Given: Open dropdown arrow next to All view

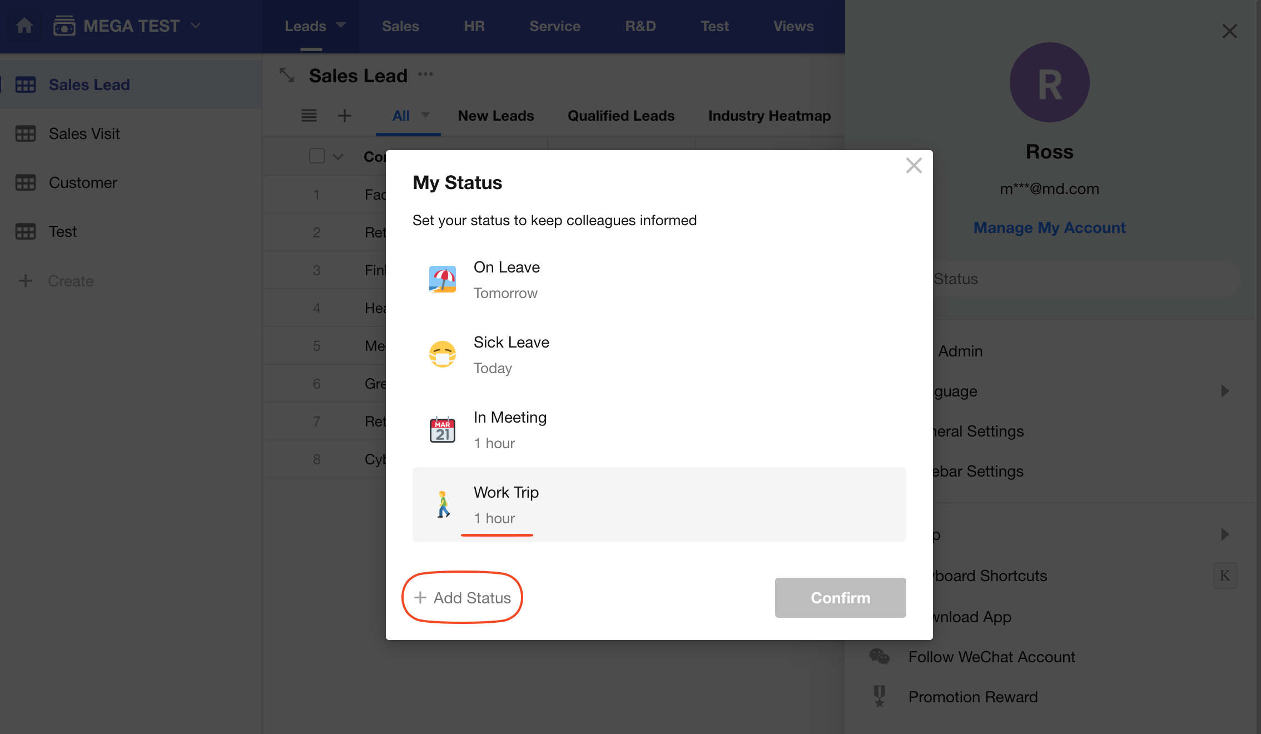Looking at the screenshot, I should coord(425,115).
